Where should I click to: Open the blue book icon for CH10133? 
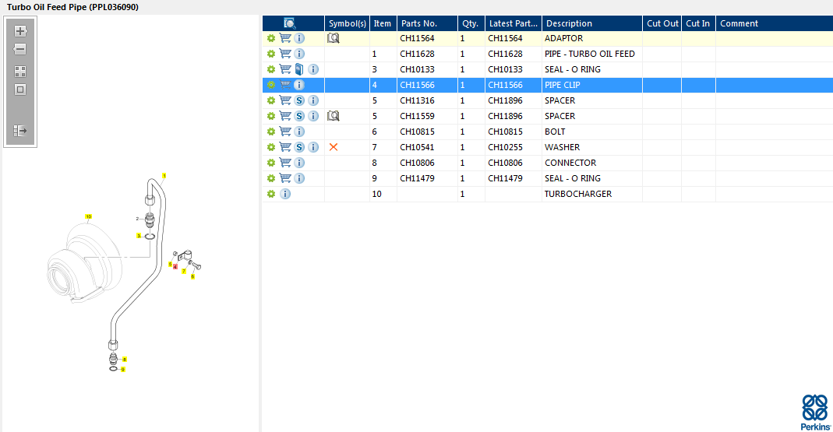click(x=299, y=69)
